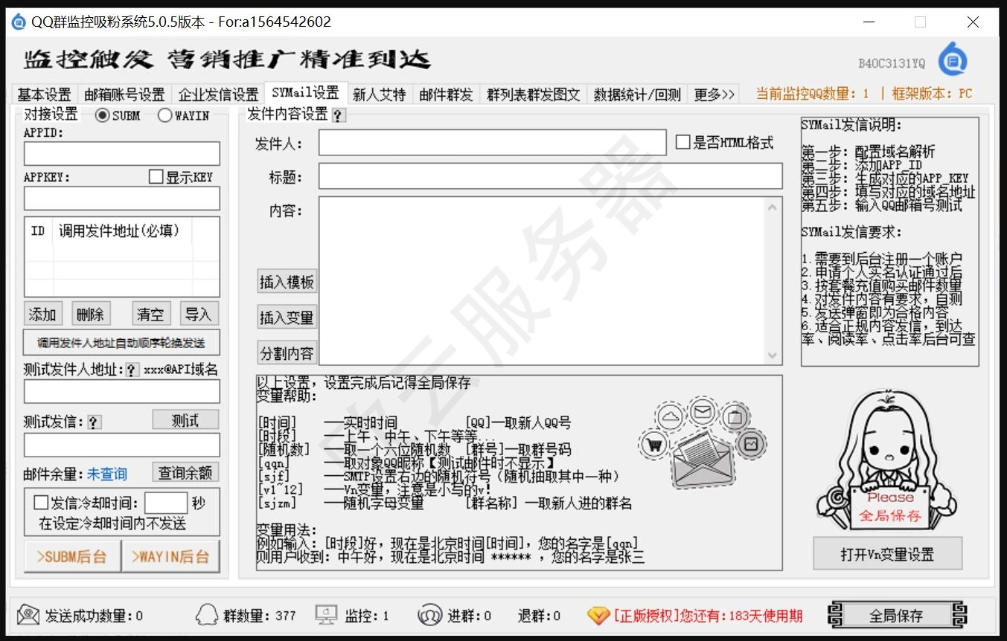Focus the 测试发件人地址 input field

122,392
